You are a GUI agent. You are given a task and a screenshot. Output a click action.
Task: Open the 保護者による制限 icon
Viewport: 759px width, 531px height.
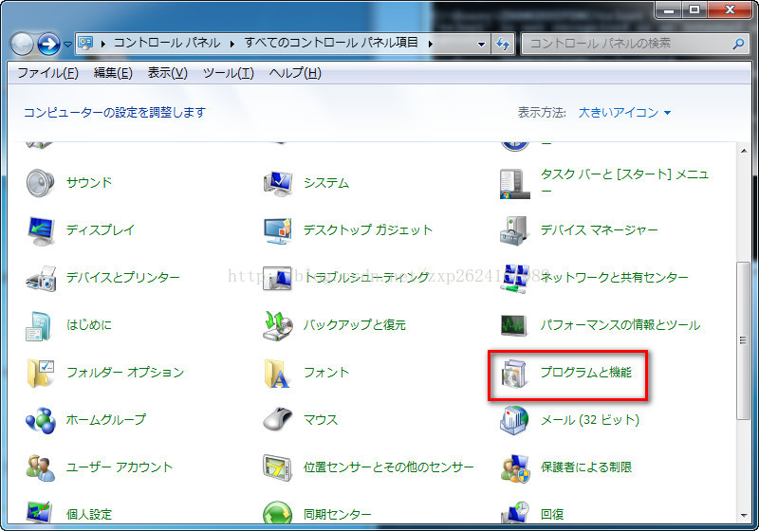pyautogui.click(x=514, y=467)
